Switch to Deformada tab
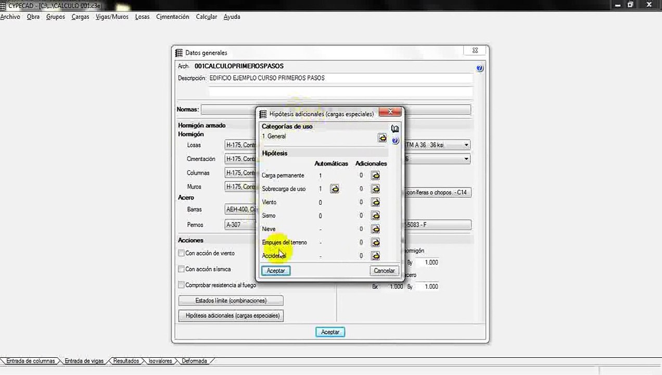The image size is (662, 375). click(194, 361)
